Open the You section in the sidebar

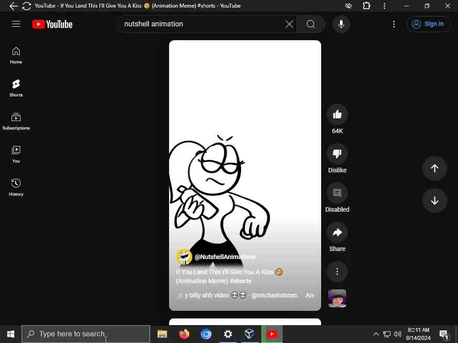pos(16,154)
